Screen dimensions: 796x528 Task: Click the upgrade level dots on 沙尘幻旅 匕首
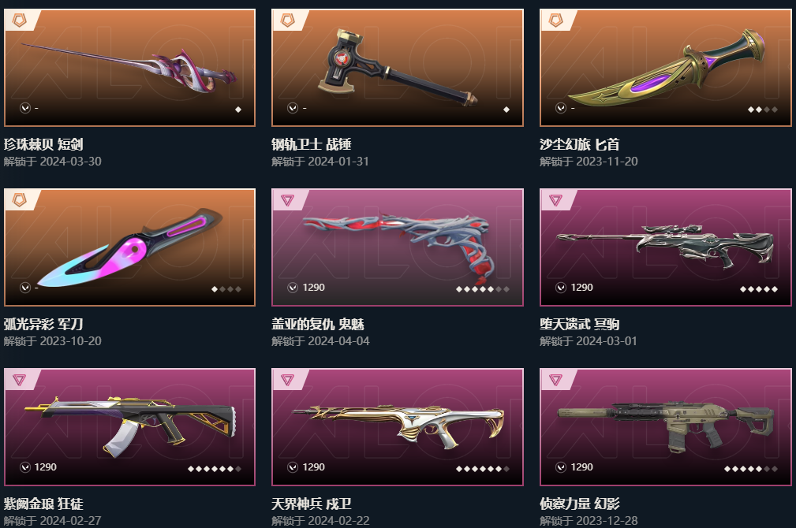click(x=763, y=110)
